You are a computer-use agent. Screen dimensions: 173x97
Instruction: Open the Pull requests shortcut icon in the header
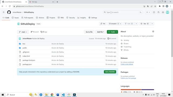(x=158, y=12)
